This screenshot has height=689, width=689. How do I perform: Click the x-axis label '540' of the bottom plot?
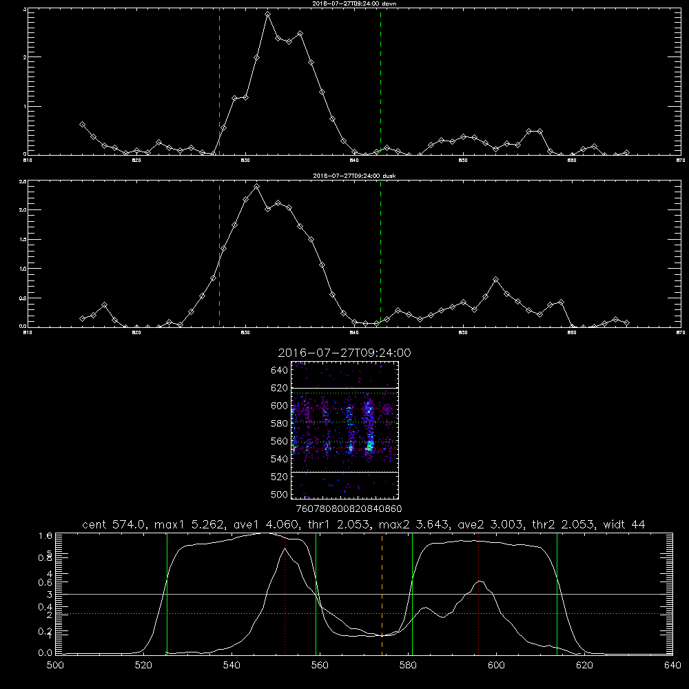[232, 666]
